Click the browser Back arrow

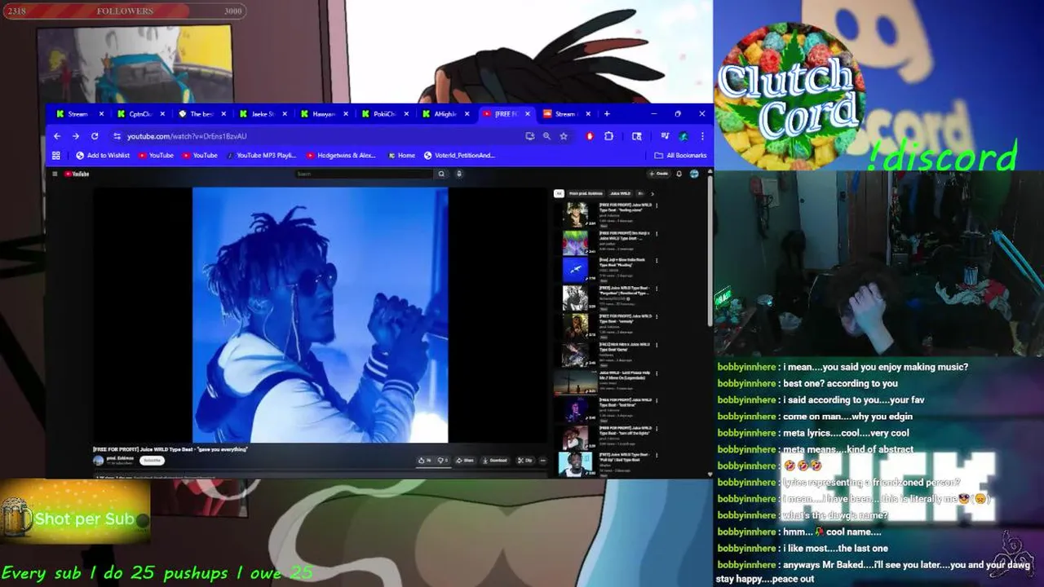click(x=57, y=136)
